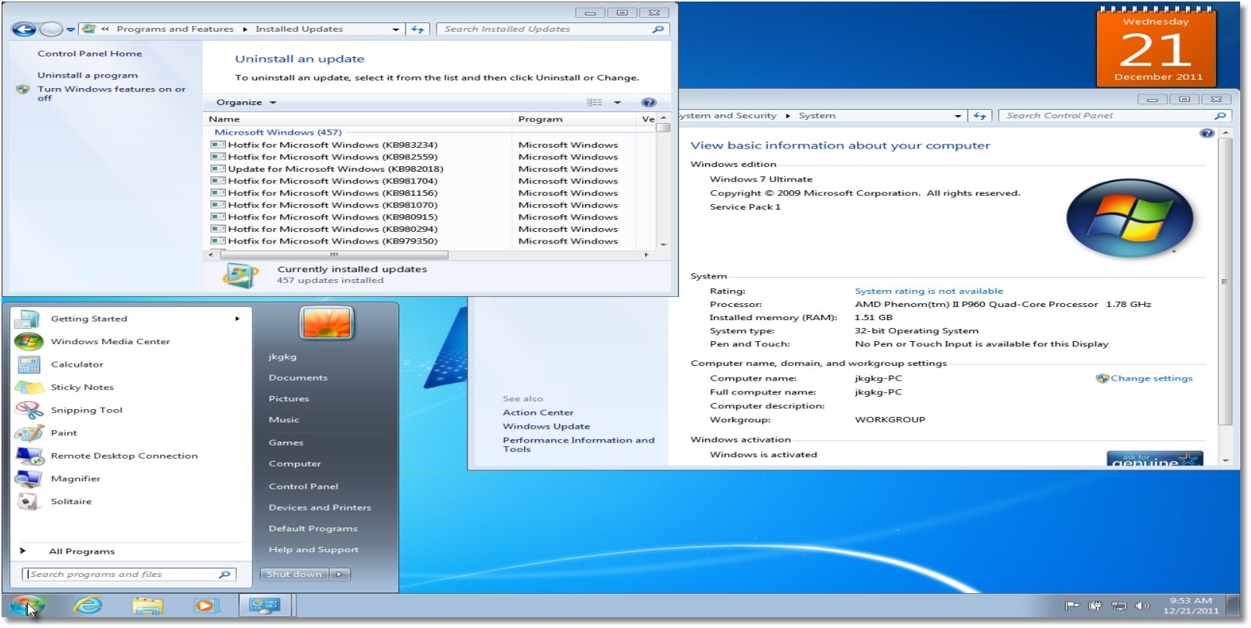Viewport: 1251px width, 628px height.
Task: Click the Shut down button
Action: (294, 575)
